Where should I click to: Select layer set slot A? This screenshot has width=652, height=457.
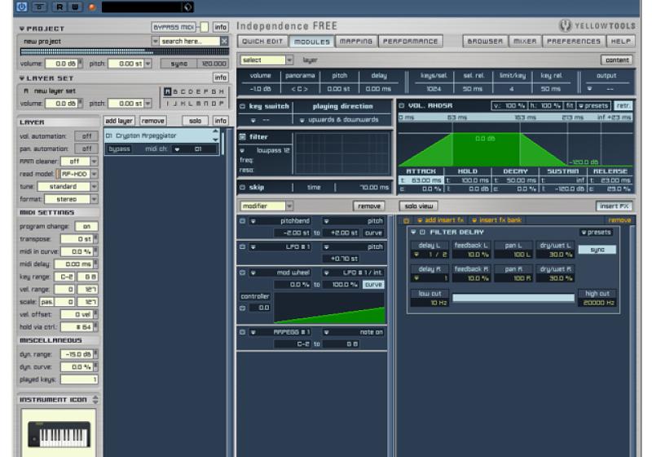point(168,91)
